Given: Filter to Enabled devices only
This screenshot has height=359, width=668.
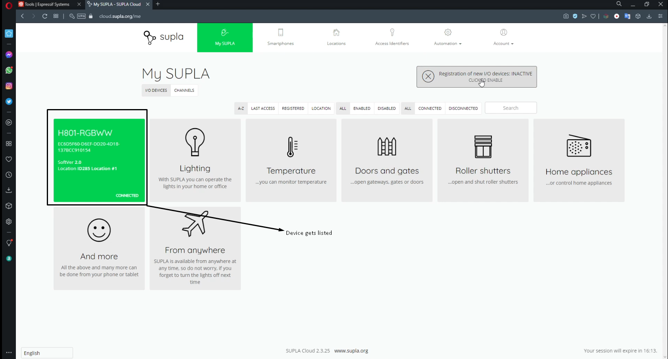Looking at the screenshot, I should click(362, 108).
